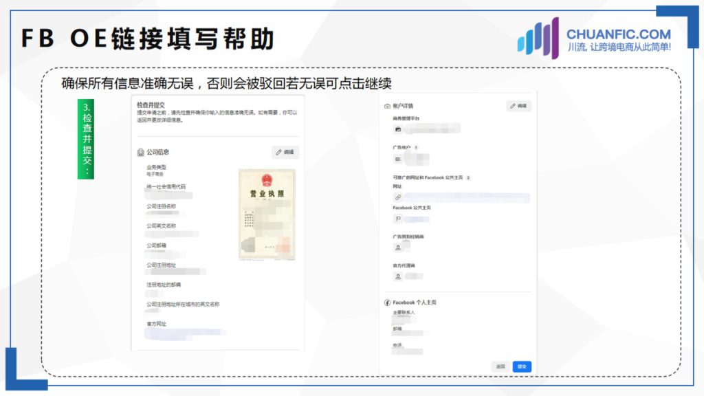The width and height of the screenshot is (704, 396).
Task: Click the Facebook public page flag icon
Action: (398, 219)
